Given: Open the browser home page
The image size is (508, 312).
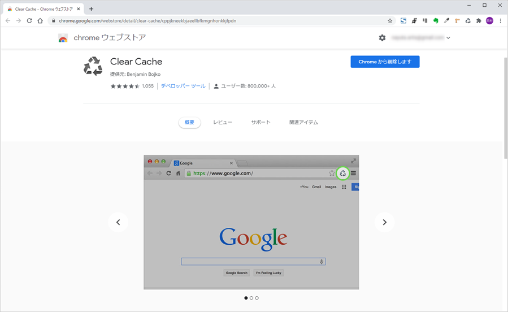Looking at the screenshot, I should 40,21.
